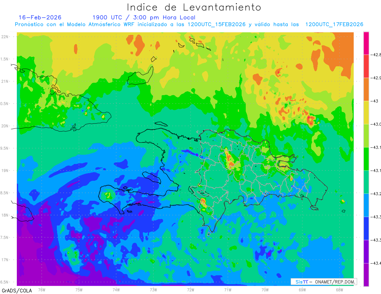Select the '-43.4' legend value
The height and width of the screenshot is (294, 381).
point(376,263)
